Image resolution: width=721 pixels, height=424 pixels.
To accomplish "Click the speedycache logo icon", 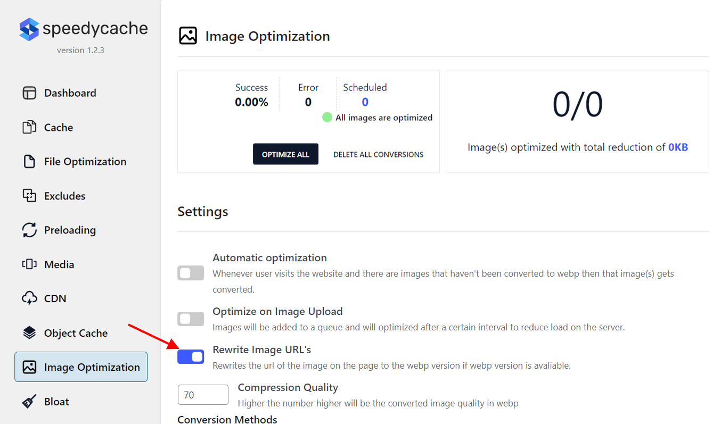I will 29,29.
